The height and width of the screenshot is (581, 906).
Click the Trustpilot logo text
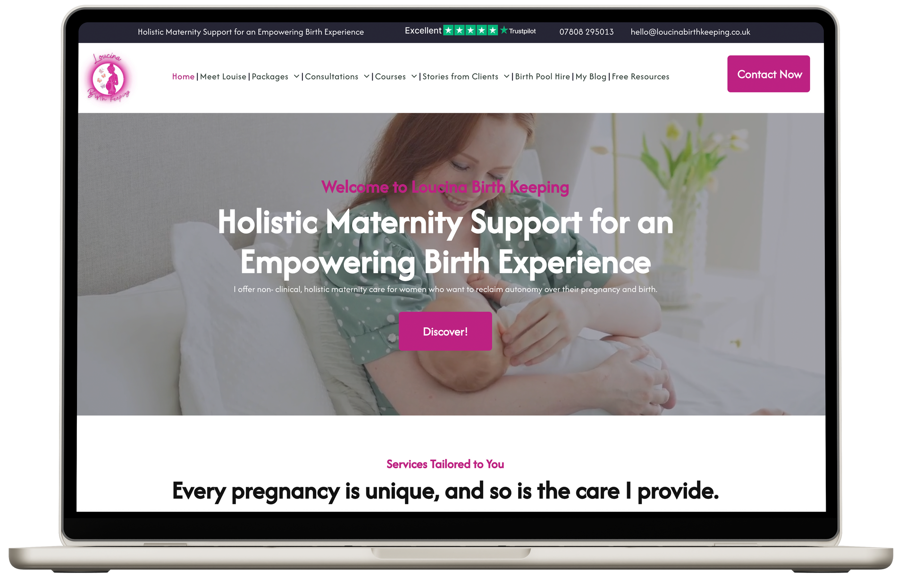[x=518, y=31]
